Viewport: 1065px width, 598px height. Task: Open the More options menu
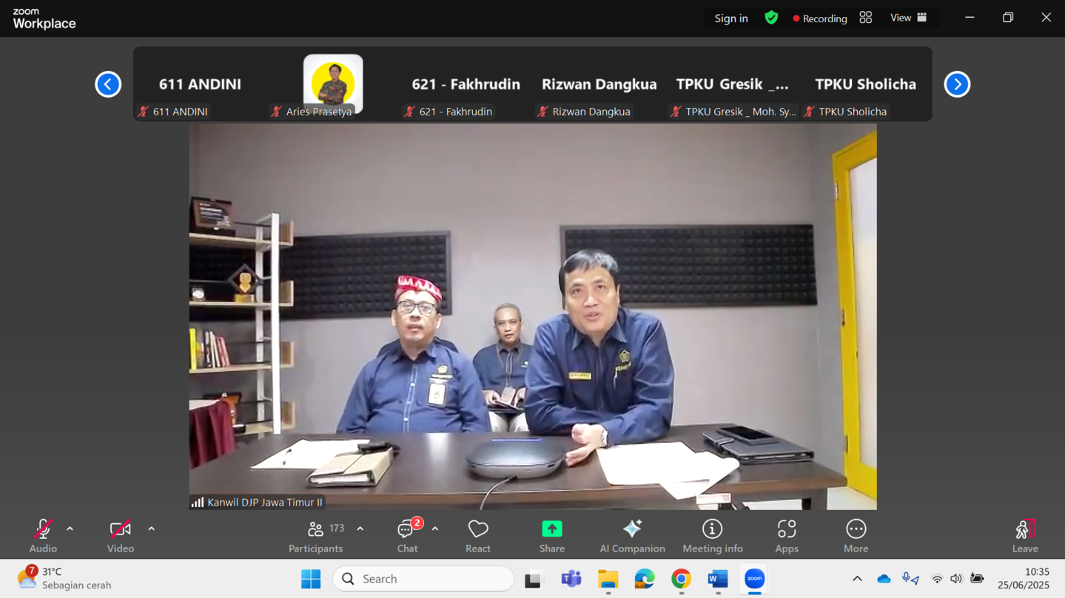[x=856, y=535]
